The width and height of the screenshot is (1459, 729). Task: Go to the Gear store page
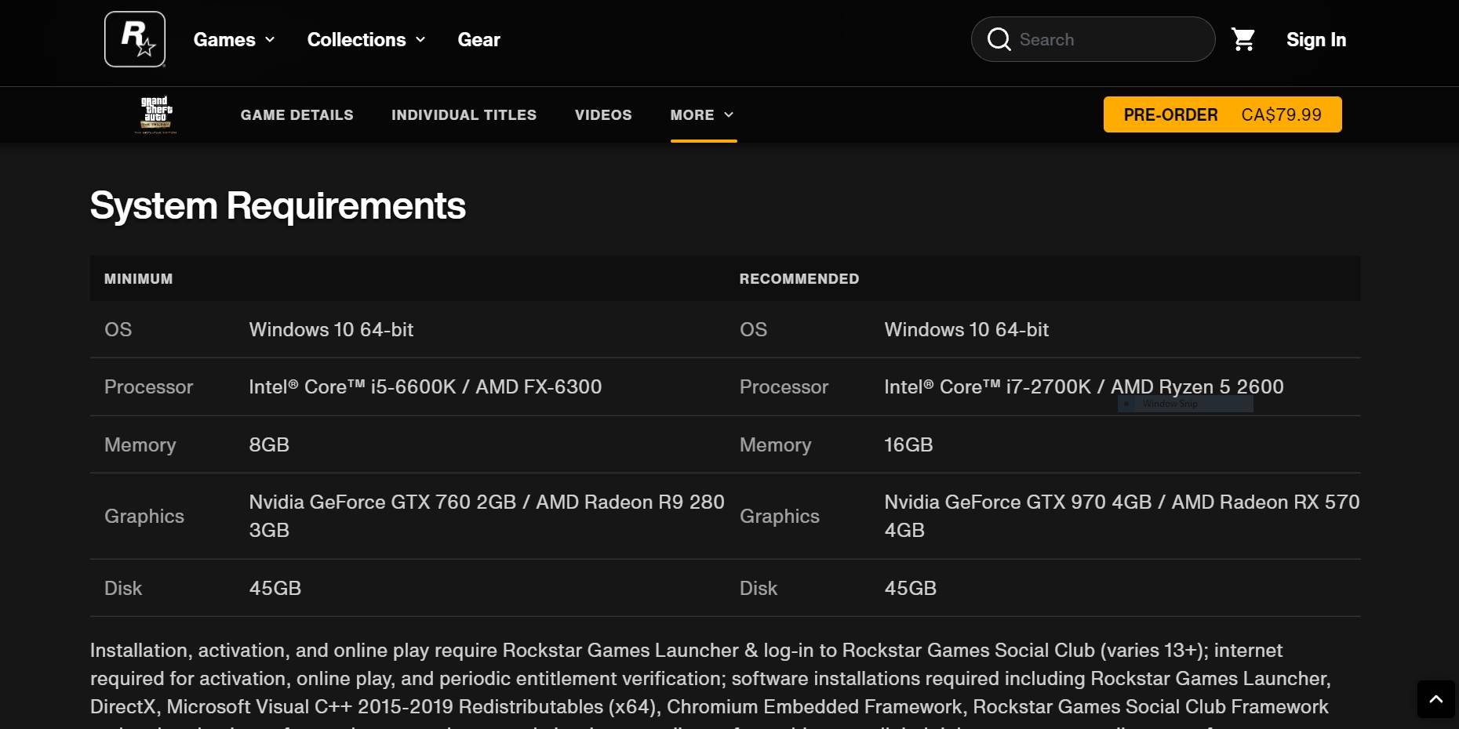coord(478,39)
